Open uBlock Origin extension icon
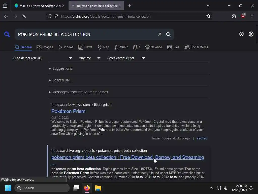The image size is (258, 194). click(243, 16)
